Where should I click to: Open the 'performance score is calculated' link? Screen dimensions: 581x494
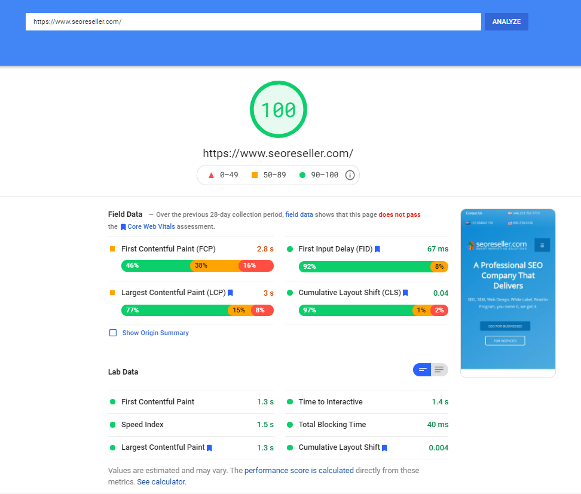[x=299, y=470]
